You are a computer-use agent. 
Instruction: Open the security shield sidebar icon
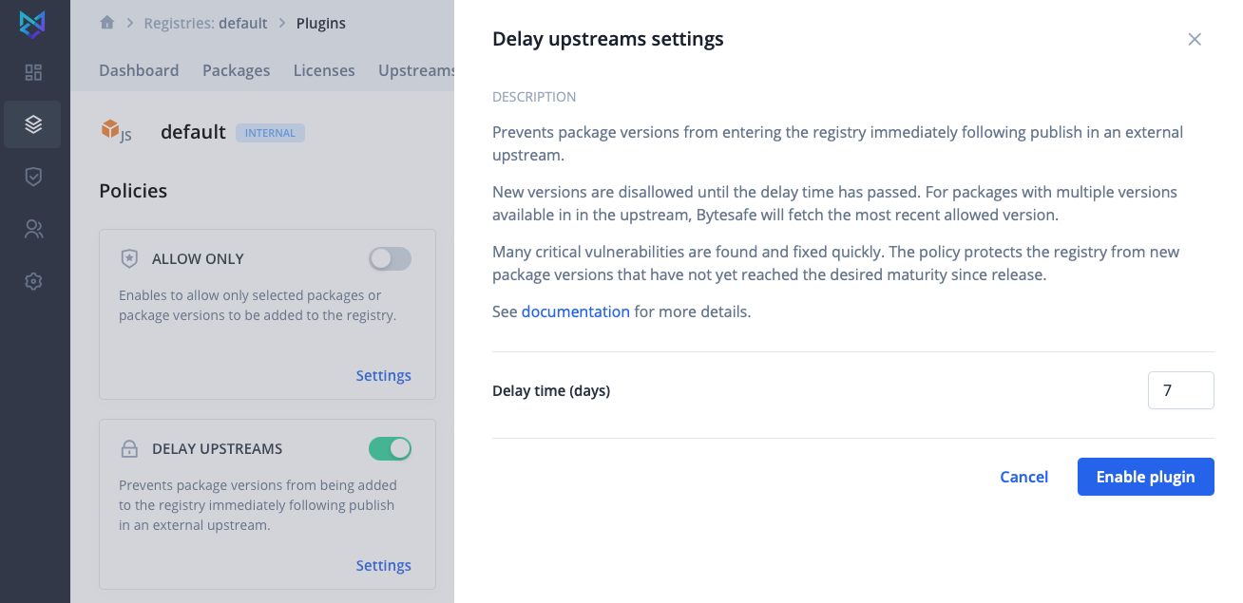[x=33, y=177]
